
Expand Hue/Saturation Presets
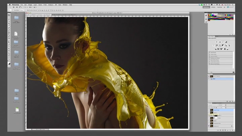tap(210, 58)
